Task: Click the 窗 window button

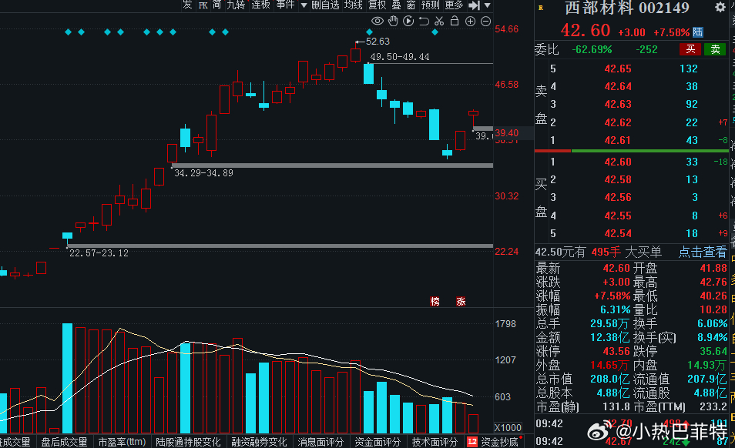Action: (411, 5)
